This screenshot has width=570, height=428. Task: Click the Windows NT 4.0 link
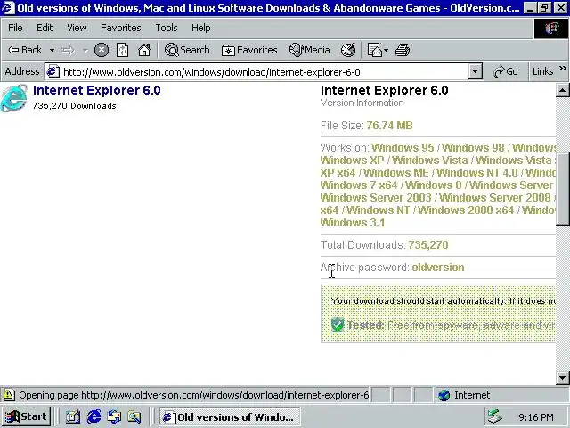(477, 172)
